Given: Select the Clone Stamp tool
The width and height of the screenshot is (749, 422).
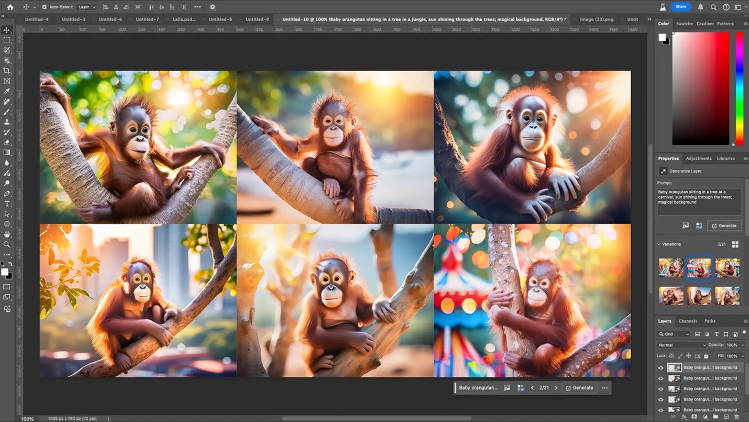Looking at the screenshot, I should click(7, 121).
